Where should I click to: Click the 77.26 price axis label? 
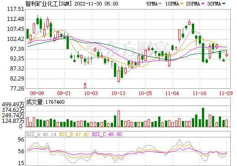click(x=17, y=89)
